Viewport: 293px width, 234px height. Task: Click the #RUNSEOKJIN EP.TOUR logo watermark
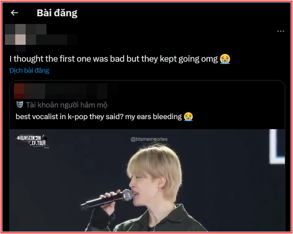point(33,141)
